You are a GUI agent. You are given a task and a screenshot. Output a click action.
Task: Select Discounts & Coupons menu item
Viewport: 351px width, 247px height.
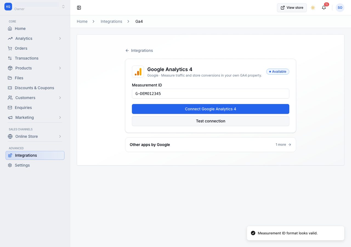[x=35, y=88]
